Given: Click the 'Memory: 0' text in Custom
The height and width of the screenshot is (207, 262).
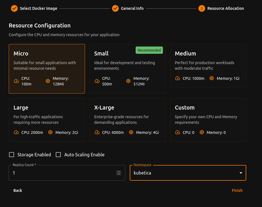Looking at the screenshot, I should [x=216, y=132].
